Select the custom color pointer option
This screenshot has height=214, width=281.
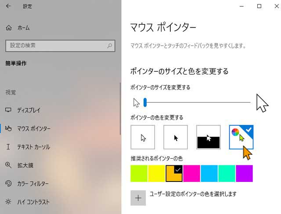(x=241, y=137)
